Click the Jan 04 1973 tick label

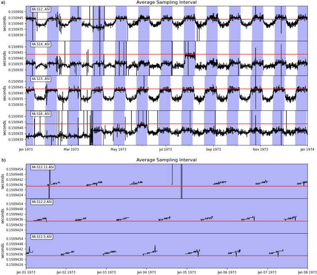[146, 272]
